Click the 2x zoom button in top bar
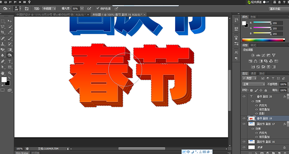The width and height of the screenshot is (289, 154). click(15, 2)
